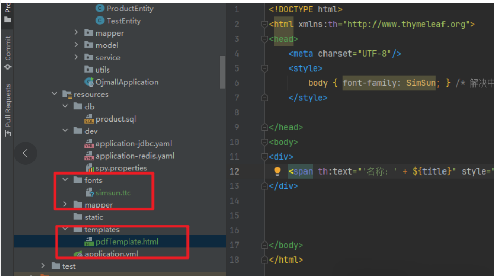Viewport: 494px width, 276px height.
Task: Click the templates folder icon
Action: click(x=78, y=229)
